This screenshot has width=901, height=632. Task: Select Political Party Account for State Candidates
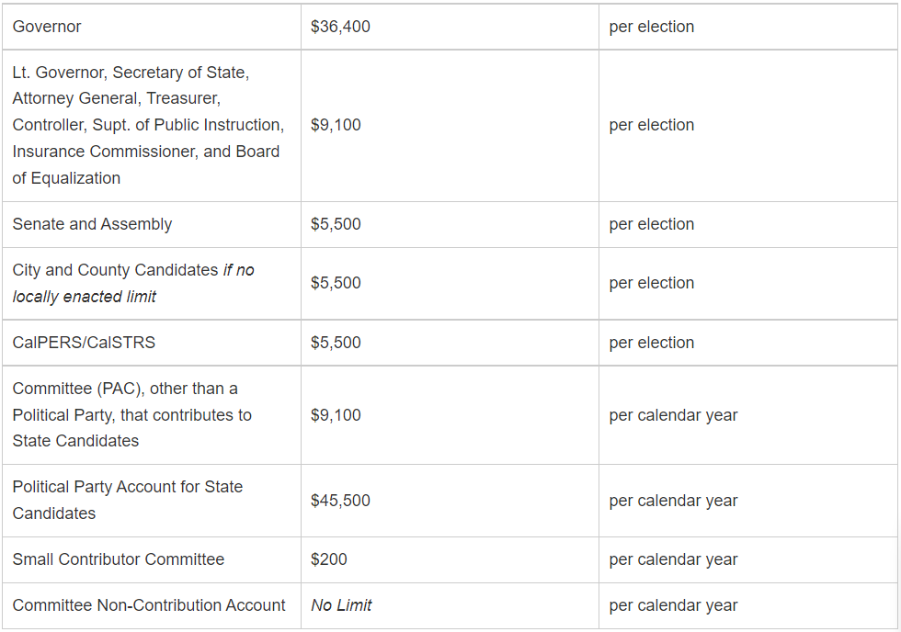point(127,500)
